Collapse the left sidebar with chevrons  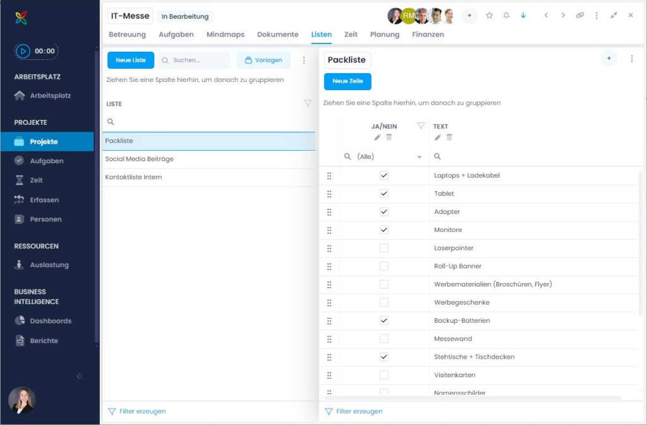click(80, 376)
